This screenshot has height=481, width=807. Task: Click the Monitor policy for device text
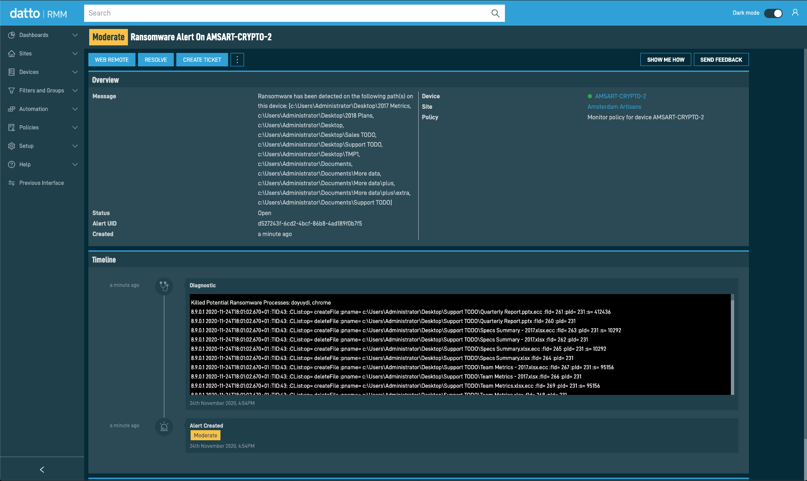click(645, 117)
